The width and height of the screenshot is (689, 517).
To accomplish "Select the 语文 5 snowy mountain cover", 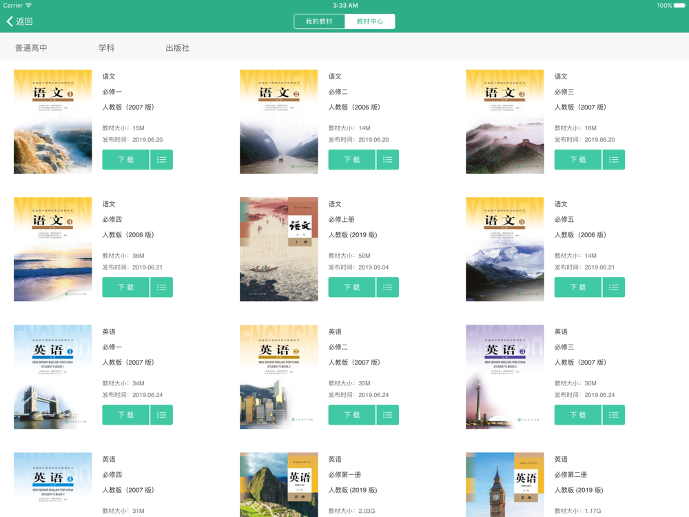I will (x=505, y=249).
